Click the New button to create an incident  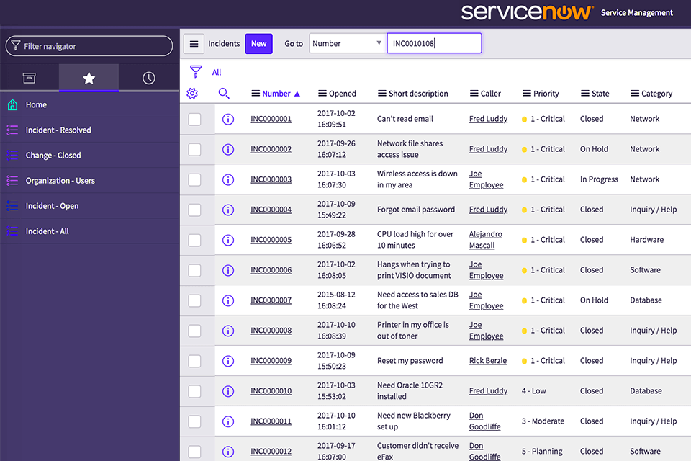click(258, 43)
